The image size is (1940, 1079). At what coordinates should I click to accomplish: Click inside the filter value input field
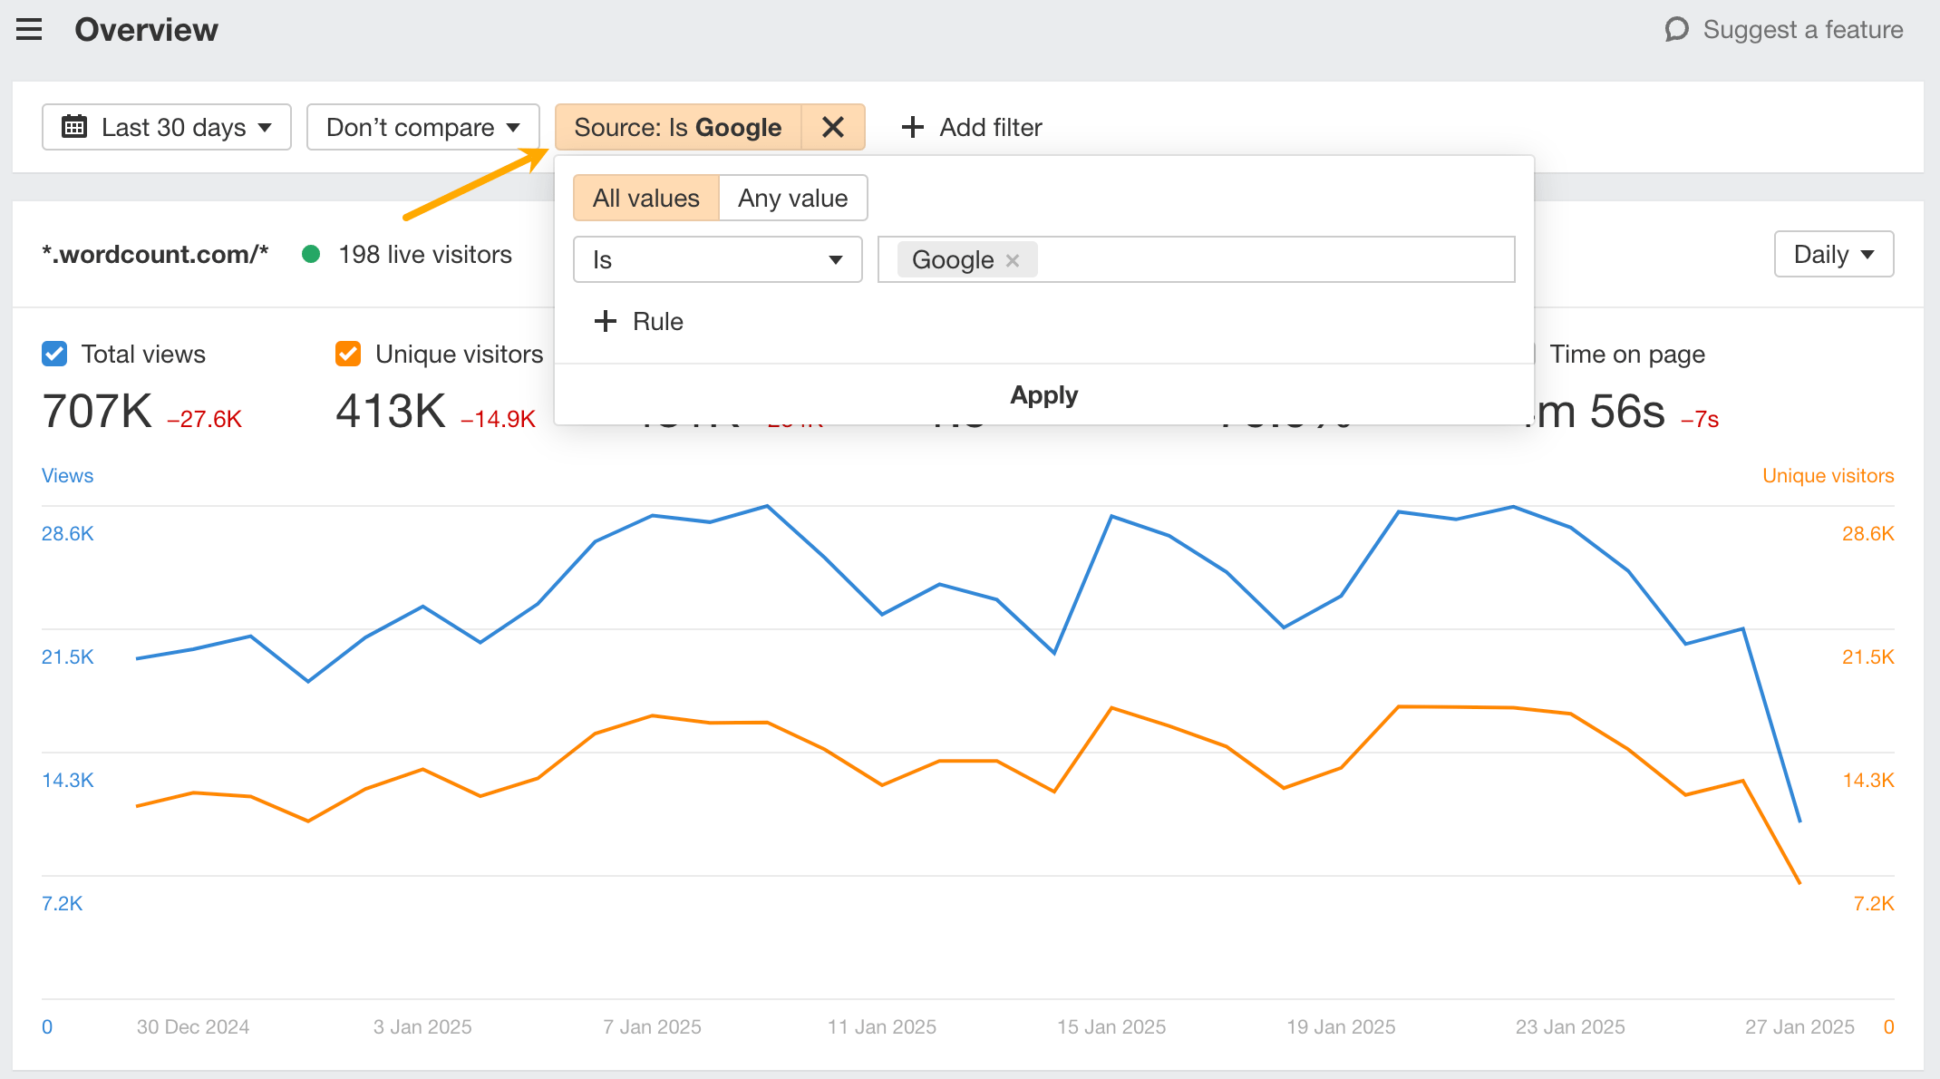point(1269,260)
